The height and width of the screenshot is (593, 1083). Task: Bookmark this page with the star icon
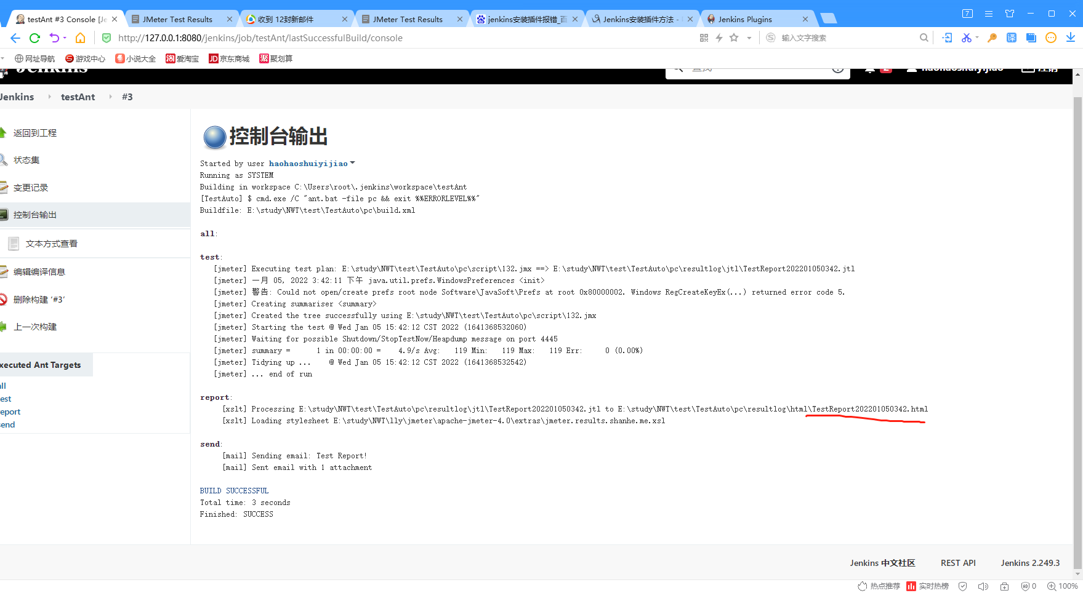734,38
